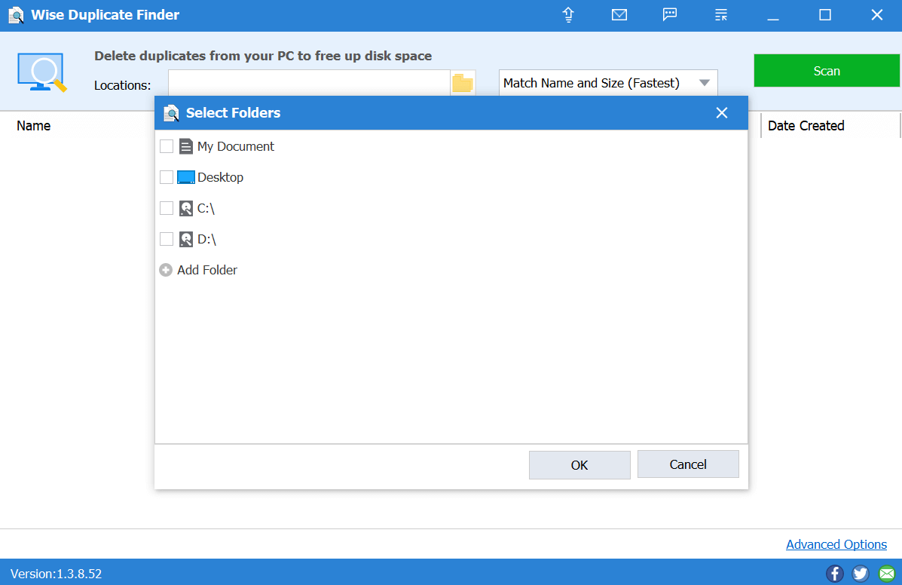Screen dimensions: 902x585
Task: Open the folder browse icon next to Locations
Action: 463,83
